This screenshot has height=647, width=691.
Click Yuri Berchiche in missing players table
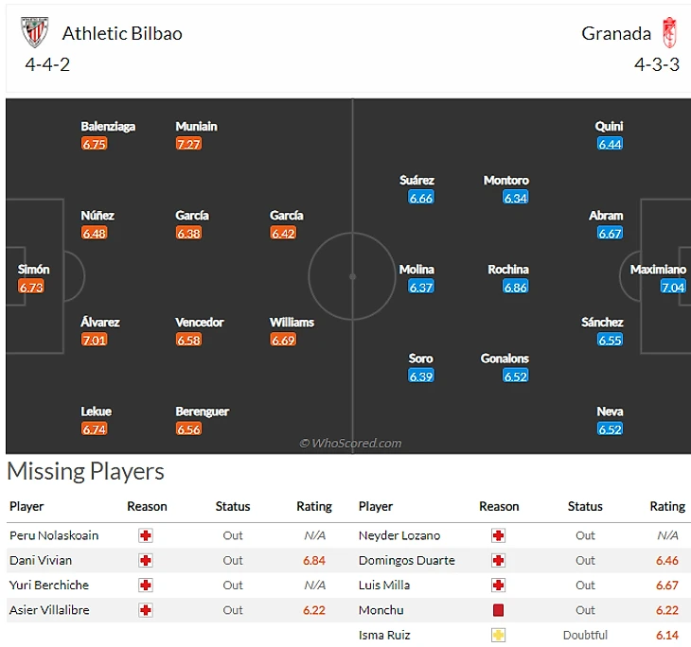point(49,586)
